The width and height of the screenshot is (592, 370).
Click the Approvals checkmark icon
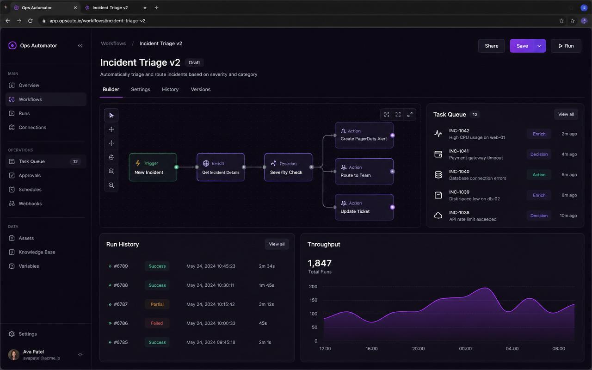click(12, 175)
